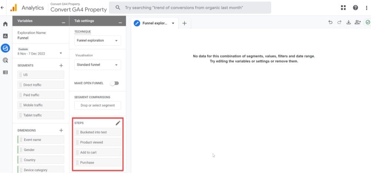
Task: Toggle Make Open Funnel switch
Action: (x=115, y=83)
